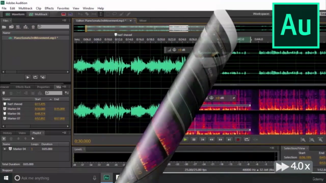Move playhead to previous marker

coord(203,140)
